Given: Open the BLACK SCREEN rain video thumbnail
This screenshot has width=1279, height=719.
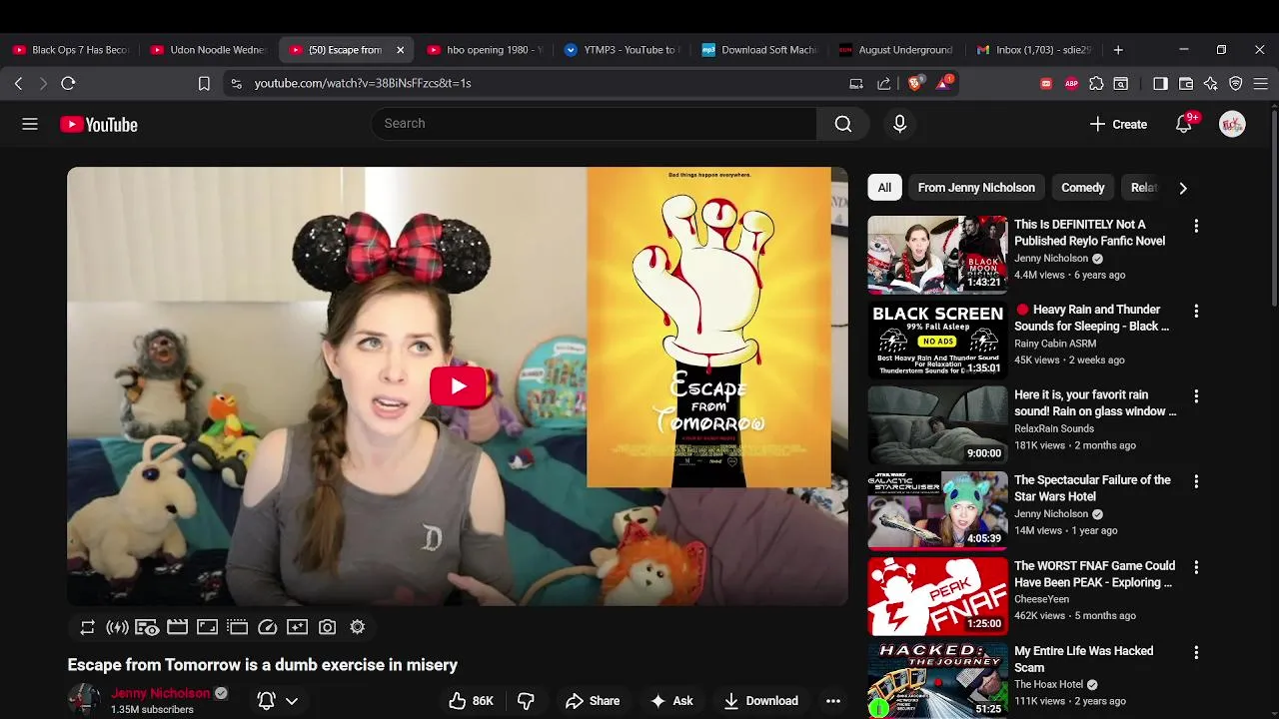Looking at the screenshot, I should (937, 340).
